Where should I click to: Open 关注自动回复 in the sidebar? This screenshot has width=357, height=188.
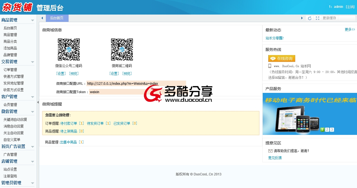click(13, 133)
